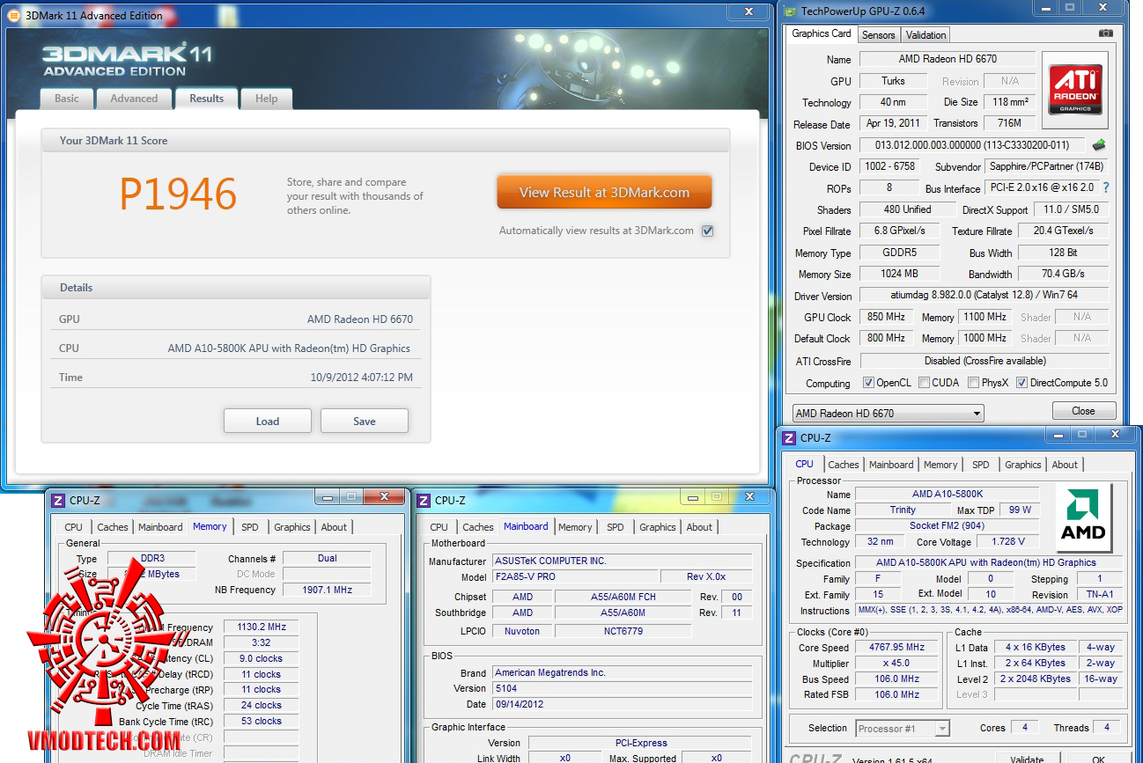Click the Bus Interface question mark help icon
1143x763 pixels.
[x=1106, y=187]
